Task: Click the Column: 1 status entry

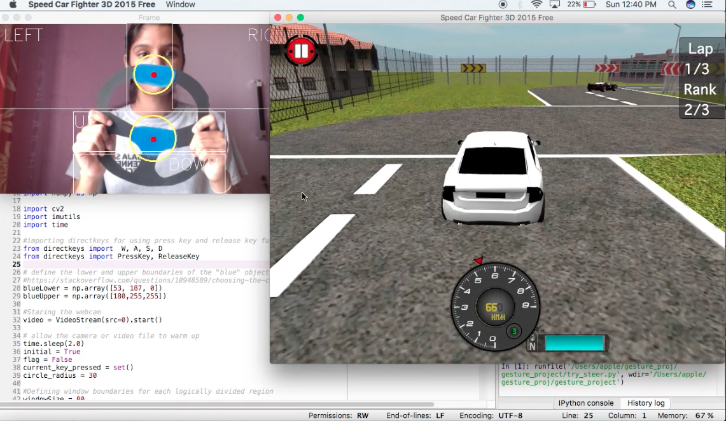Action: tap(627, 415)
